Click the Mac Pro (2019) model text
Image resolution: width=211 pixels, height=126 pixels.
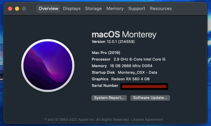click(x=106, y=53)
